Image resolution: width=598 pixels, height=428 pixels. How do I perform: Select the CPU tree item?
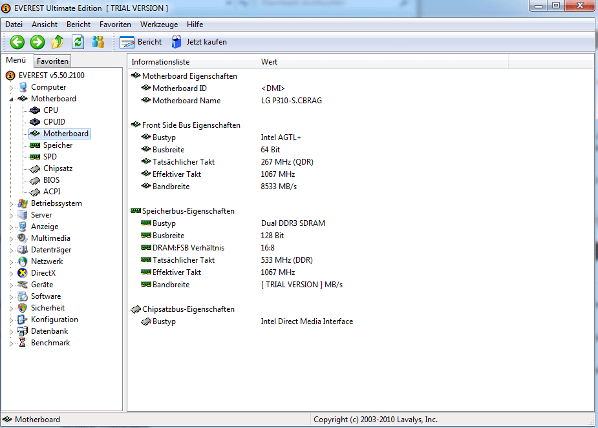50,110
